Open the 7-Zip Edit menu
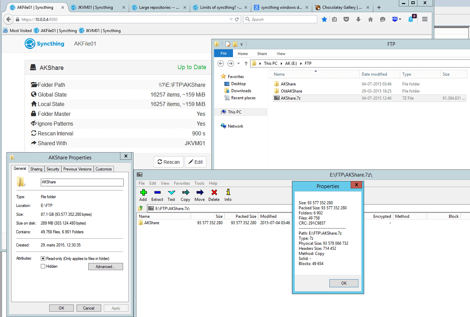Viewport: 470px width, 317px height. pos(153,183)
